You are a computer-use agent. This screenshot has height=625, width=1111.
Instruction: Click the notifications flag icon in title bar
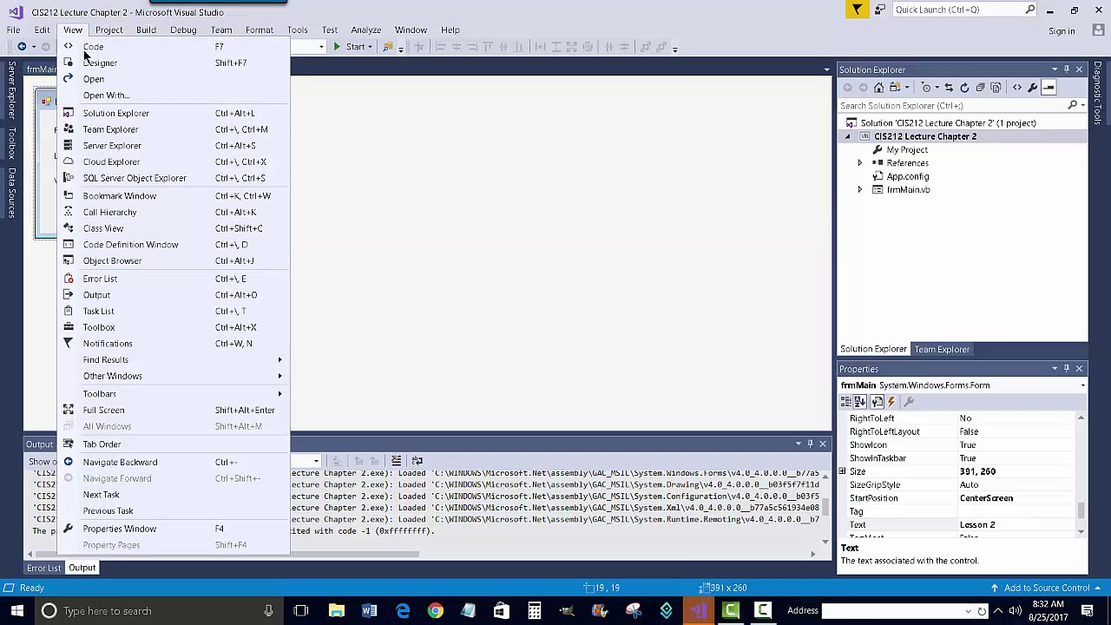pyautogui.click(x=857, y=10)
